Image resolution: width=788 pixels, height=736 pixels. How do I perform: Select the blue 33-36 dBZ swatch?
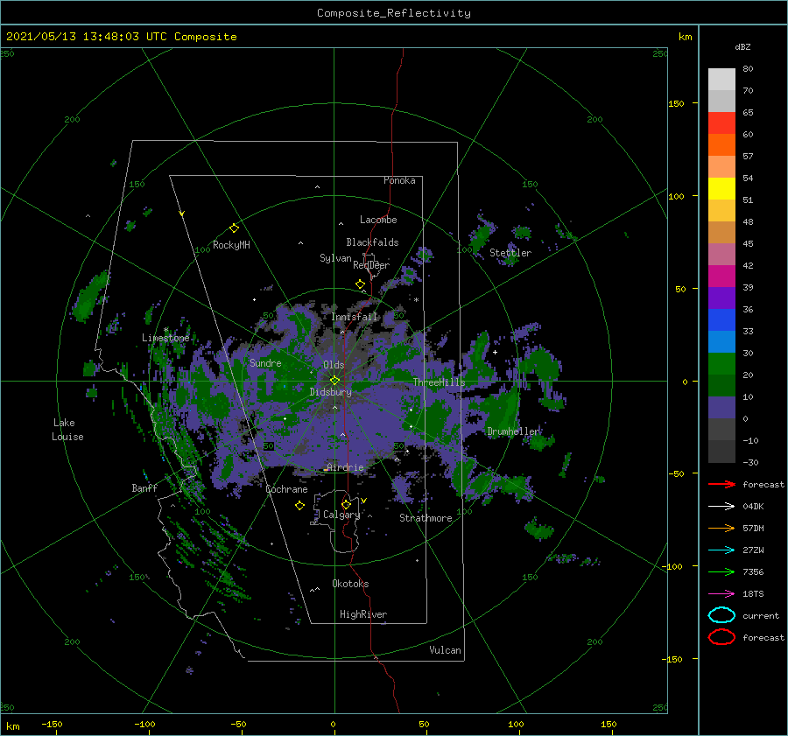pos(721,319)
